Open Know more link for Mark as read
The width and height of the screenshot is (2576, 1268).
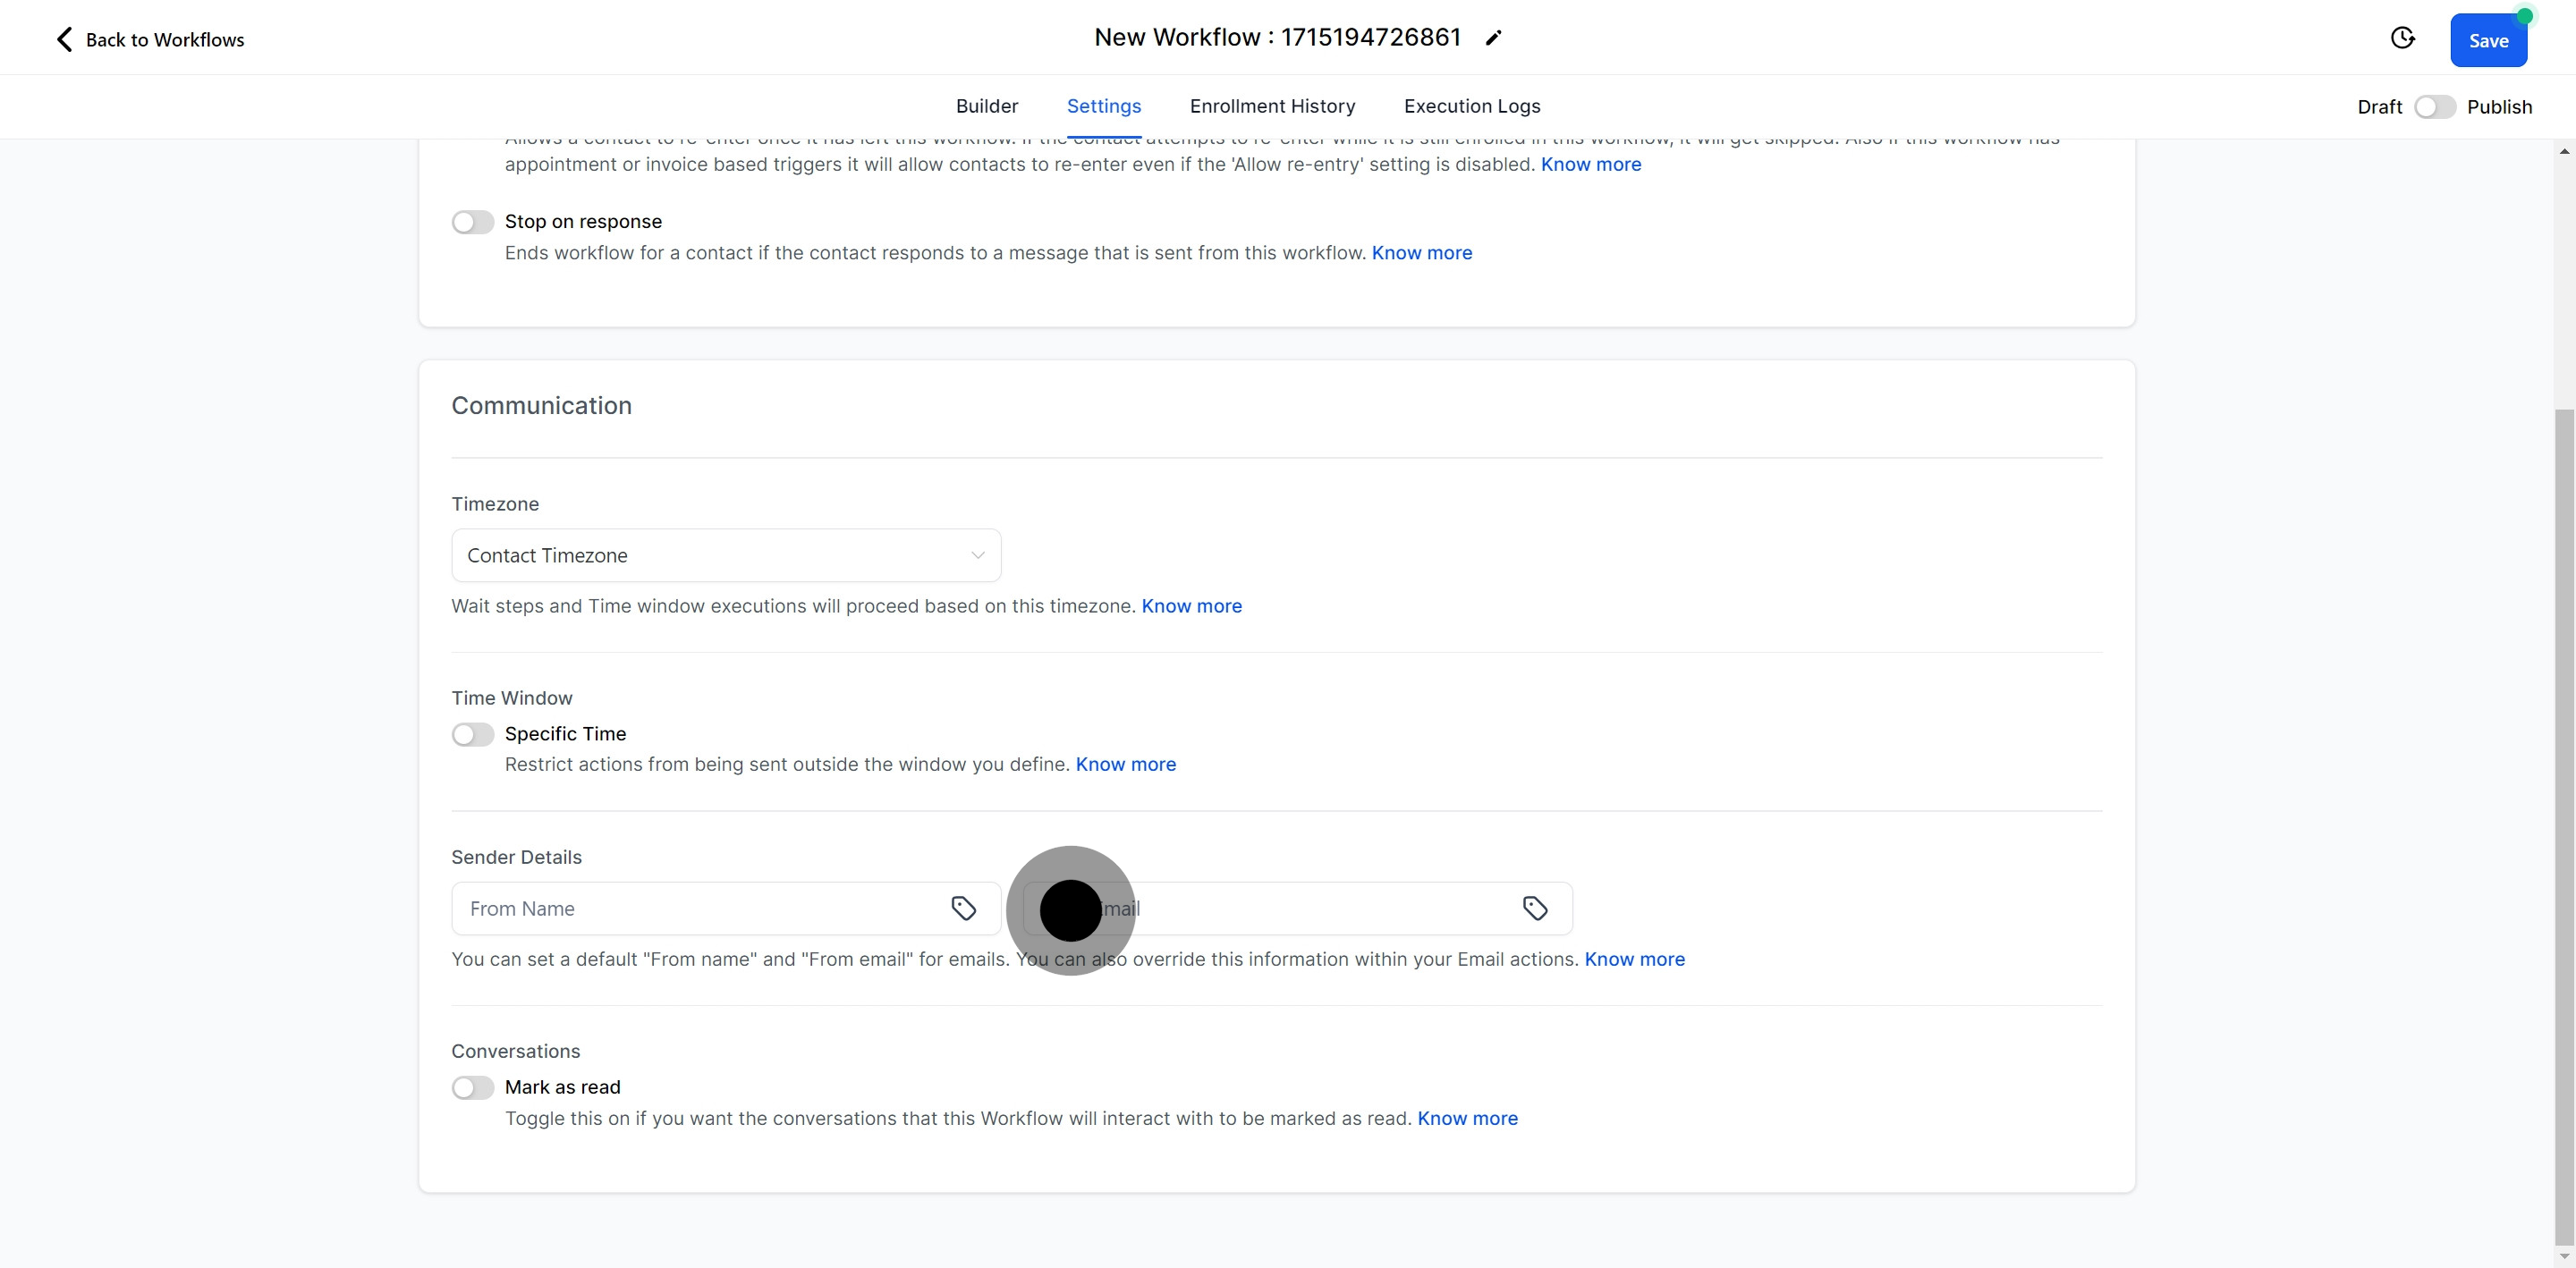click(x=1467, y=1118)
